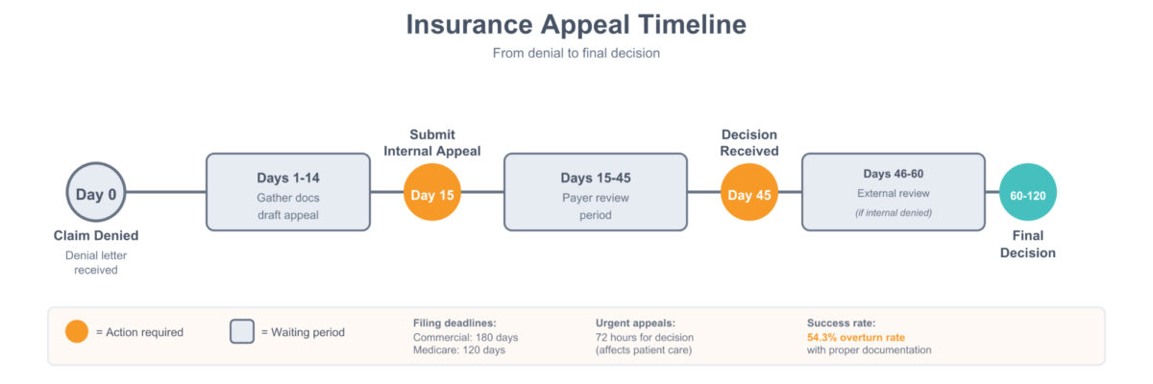Screen dimensions: 1153x384
Task: Click the 'Denial letter received' caption
Action: (x=96, y=262)
